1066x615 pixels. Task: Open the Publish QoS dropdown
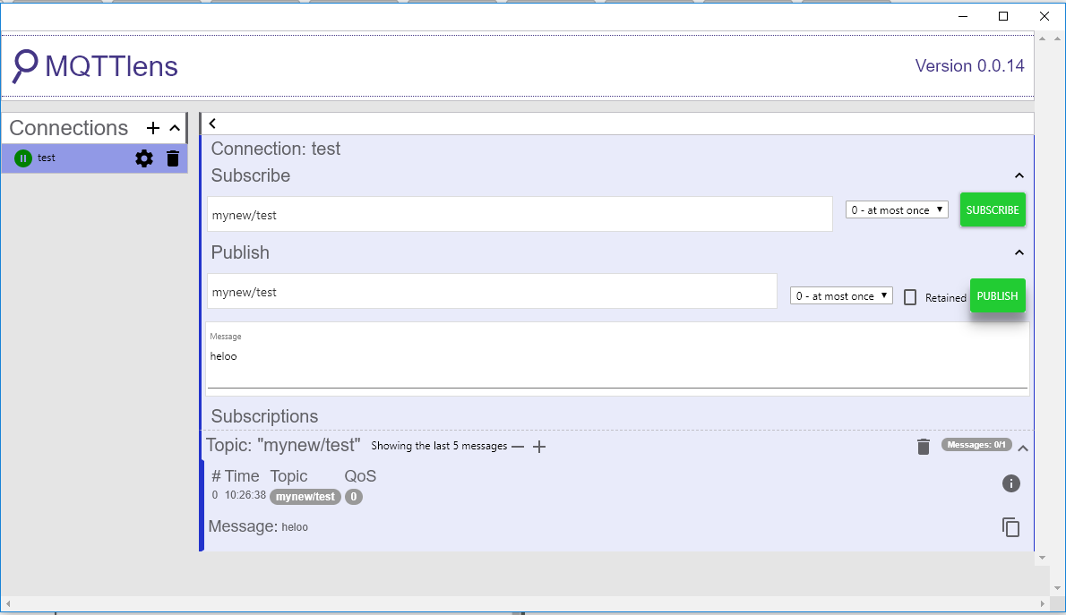pyautogui.click(x=841, y=295)
